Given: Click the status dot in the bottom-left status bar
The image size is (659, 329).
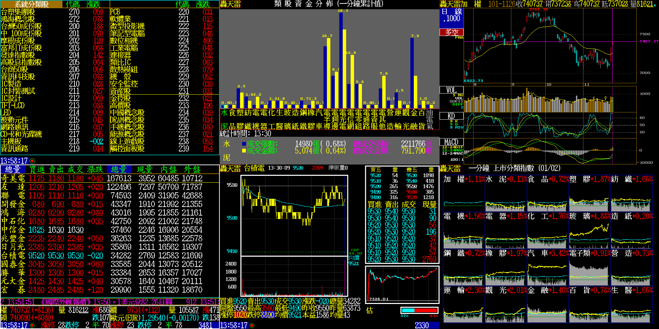Looking at the screenshot, I should click(x=32, y=325).
